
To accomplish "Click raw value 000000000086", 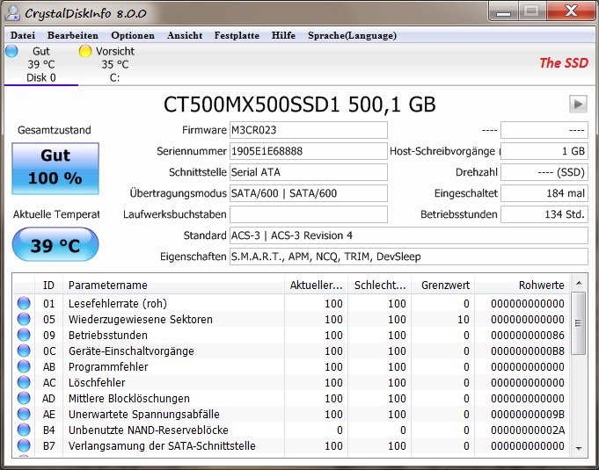I will pyautogui.click(x=527, y=335).
